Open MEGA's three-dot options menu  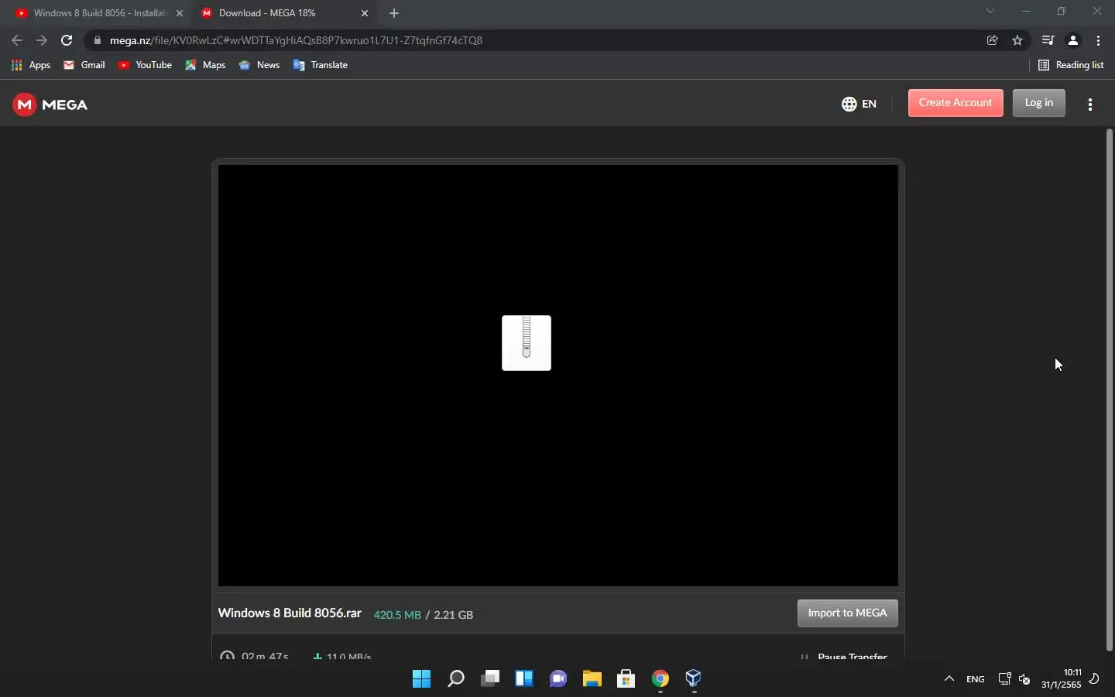1090,105
